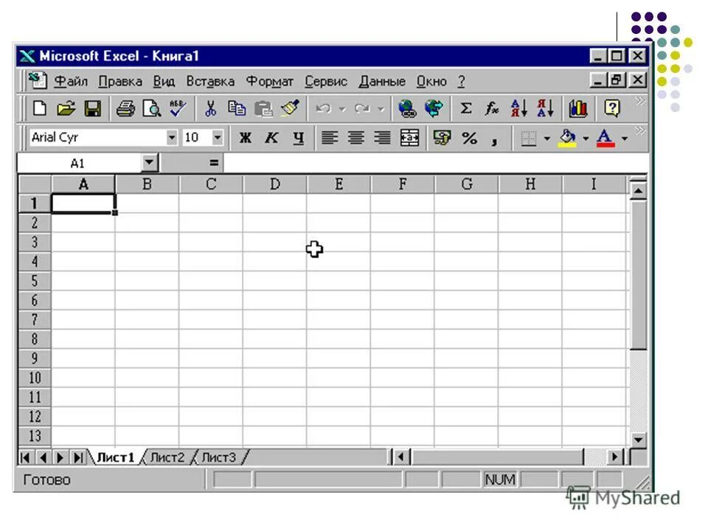Toggle underline Ч formatting

click(298, 138)
